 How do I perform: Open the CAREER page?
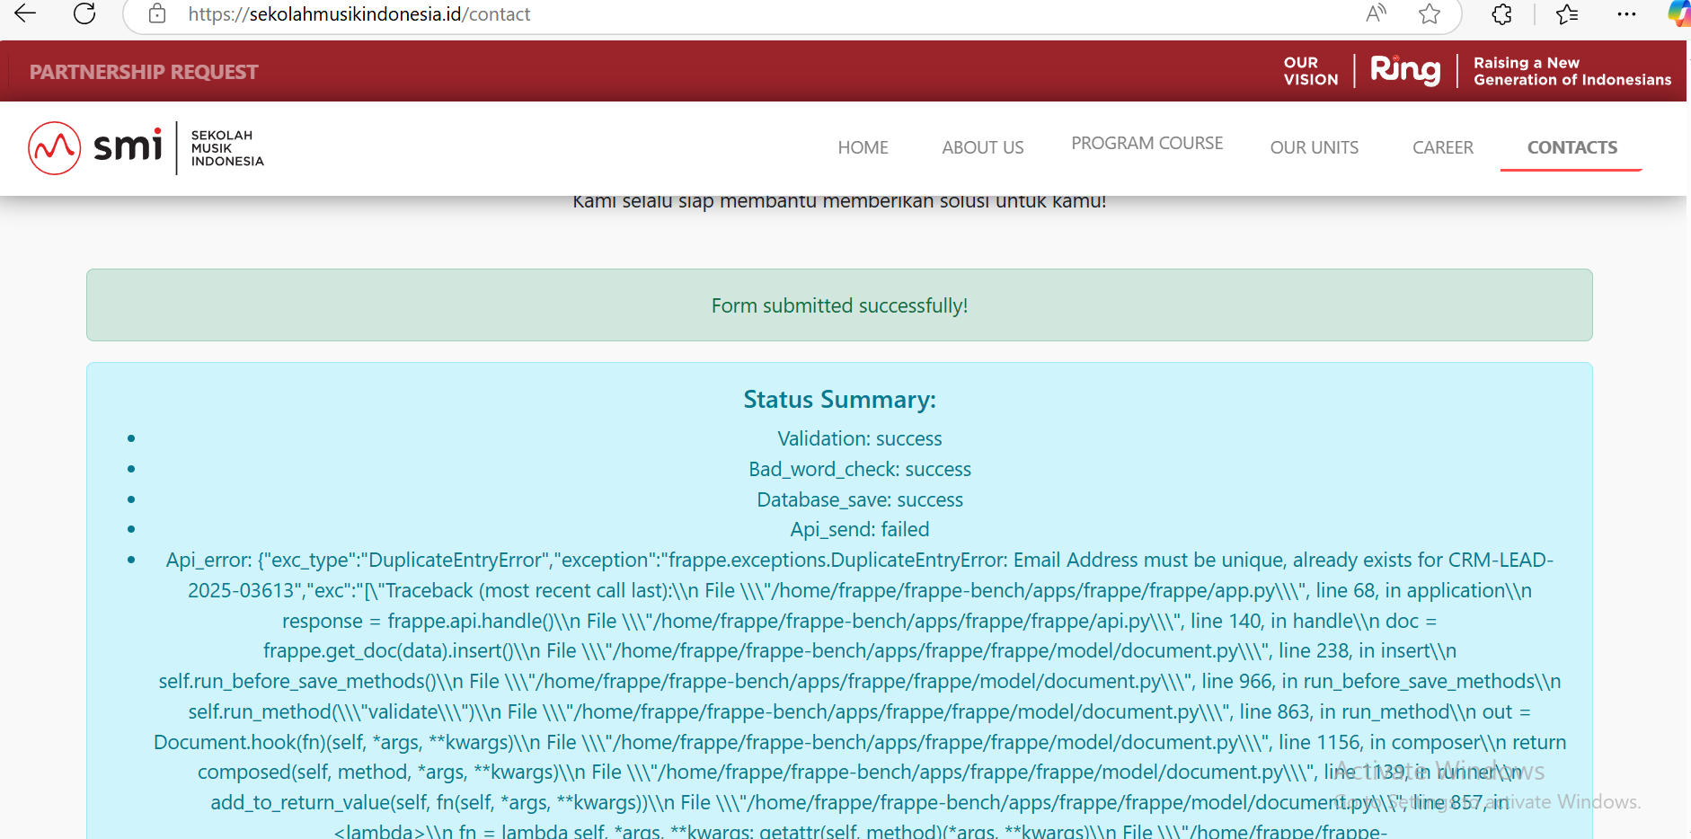click(x=1442, y=147)
